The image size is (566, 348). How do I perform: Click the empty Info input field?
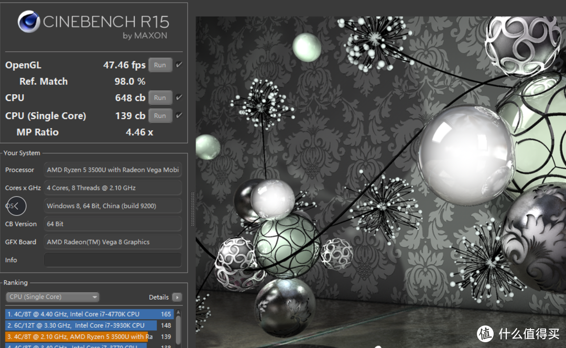(x=113, y=260)
